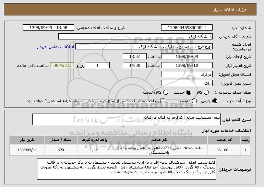Image resolution: width=264 pixels, height=187 pixels.
Task: Click the row number cell 1
Action: pos(245,150)
